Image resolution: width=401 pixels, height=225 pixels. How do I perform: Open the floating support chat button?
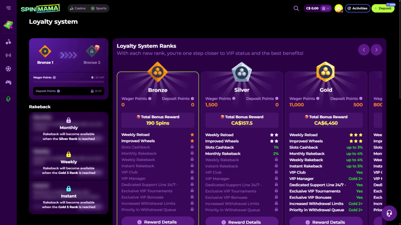[x=389, y=213]
